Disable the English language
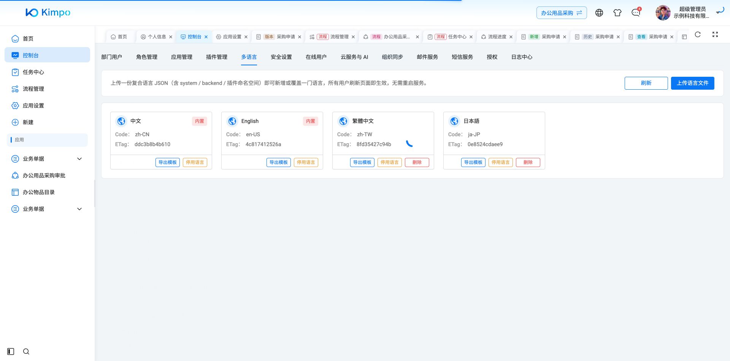 click(x=306, y=163)
